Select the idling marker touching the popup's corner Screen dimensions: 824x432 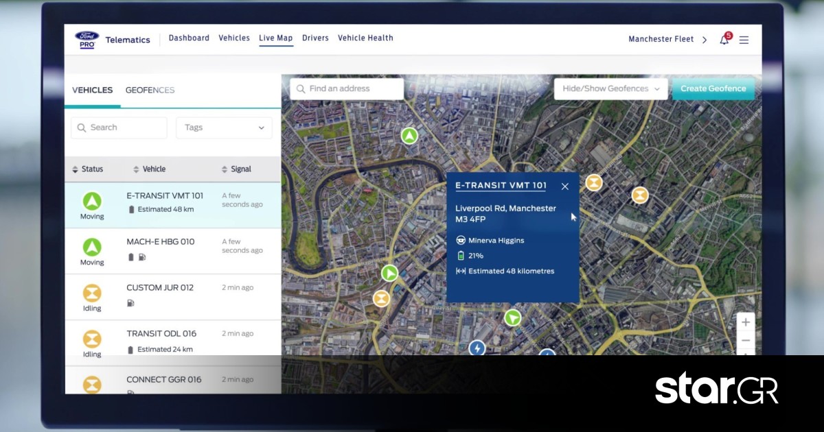(594, 182)
